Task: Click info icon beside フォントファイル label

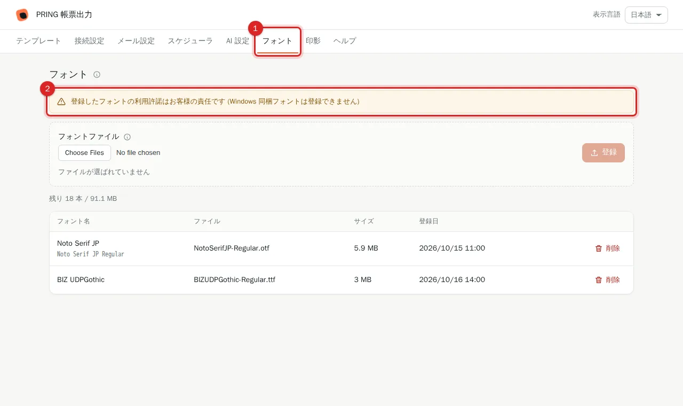Action: [127, 137]
